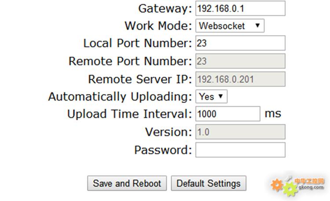The height and width of the screenshot is (201, 330).
Task: Click the disabled Remote Port Number field
Action: [240, 61]
